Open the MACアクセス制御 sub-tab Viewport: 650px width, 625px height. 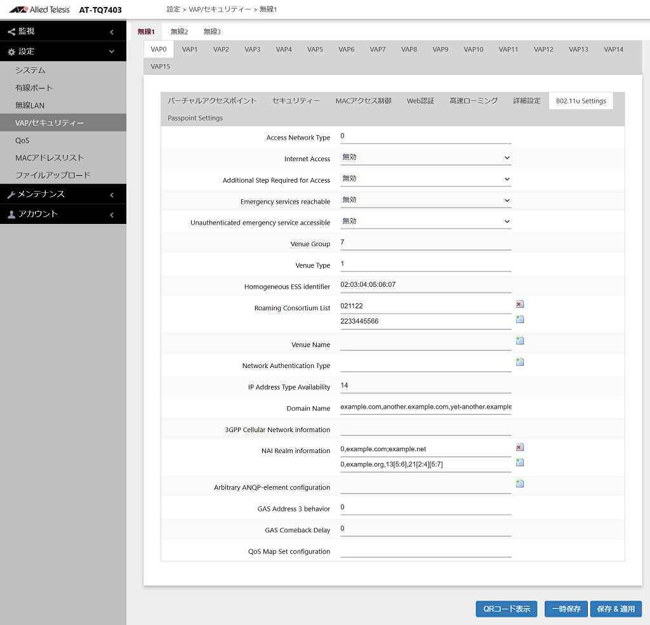(x=364, y=101)
